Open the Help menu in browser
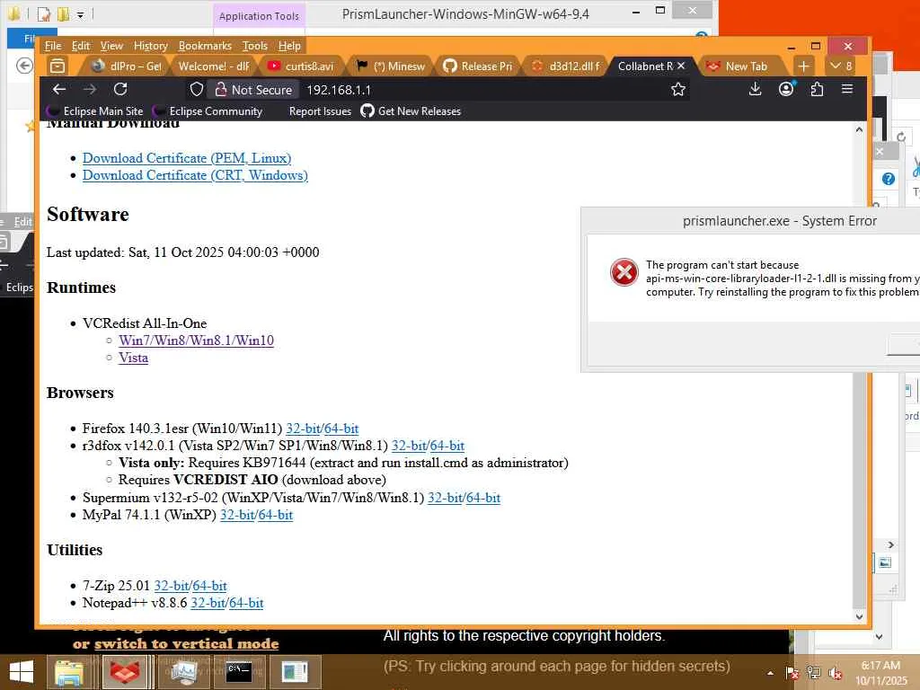 (289, 46)
